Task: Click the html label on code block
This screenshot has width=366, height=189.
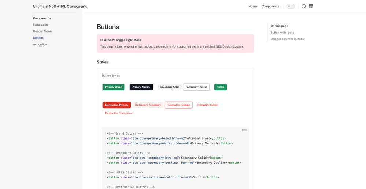Action: (x=244, y=130)
